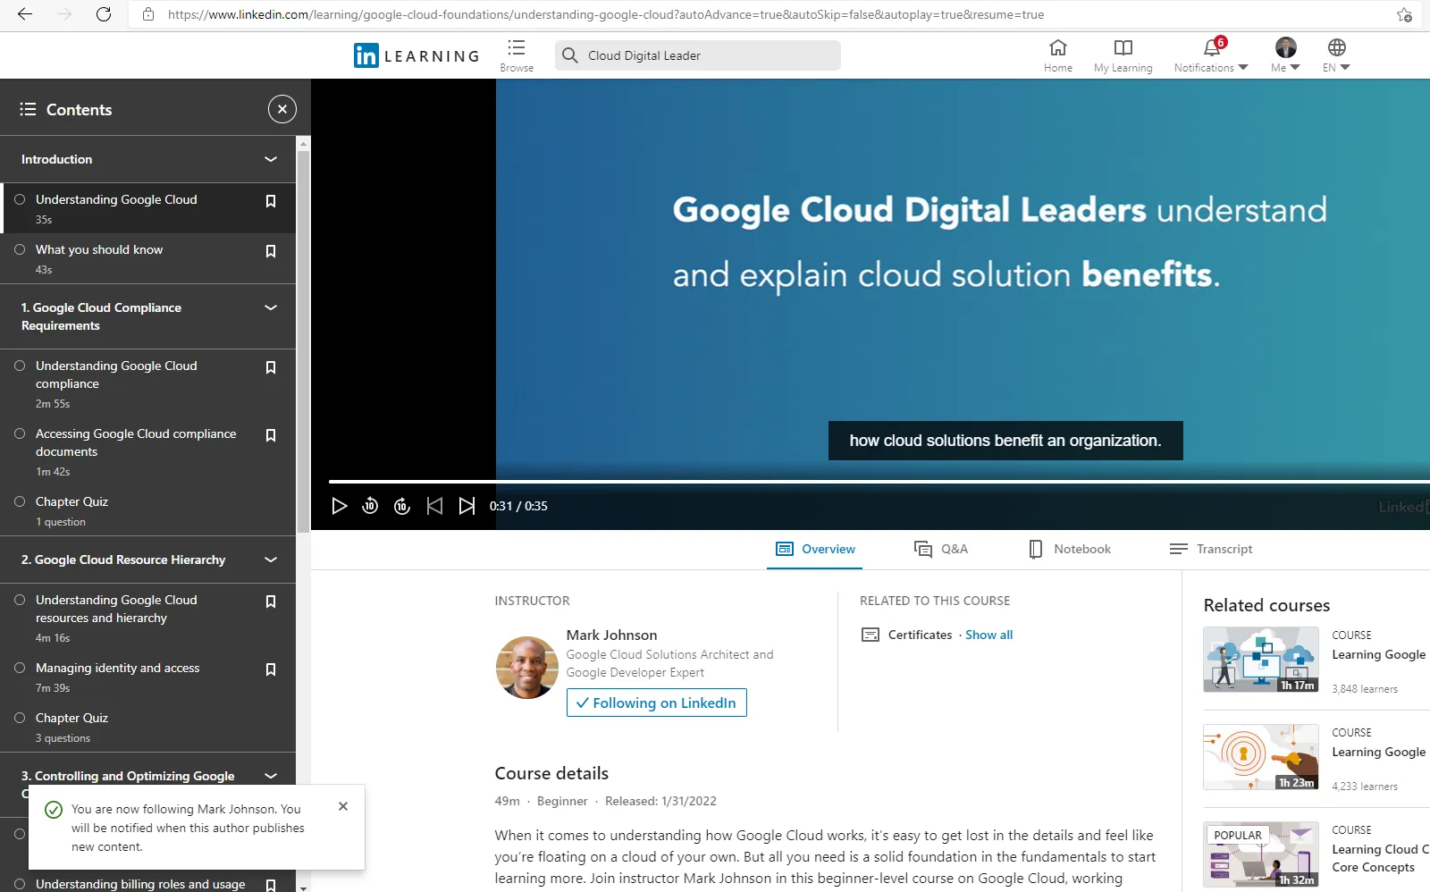Open Understanding Google Cloud compliance video
The width and height of the screenshot is (1430, 892).
point(116,374)
